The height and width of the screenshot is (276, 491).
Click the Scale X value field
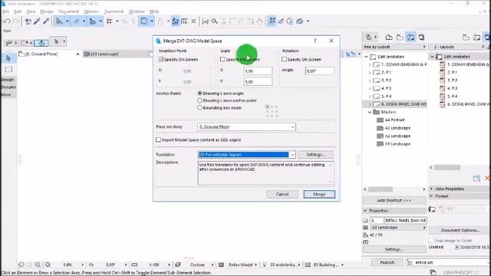[258, 71]
